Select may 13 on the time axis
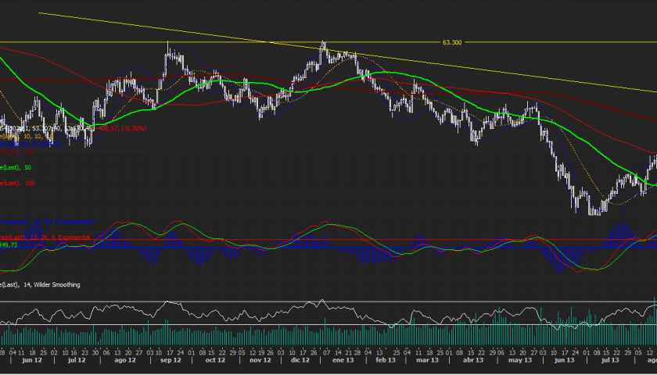The height and width of the screenshot is (375, 657). click(517, 362)
